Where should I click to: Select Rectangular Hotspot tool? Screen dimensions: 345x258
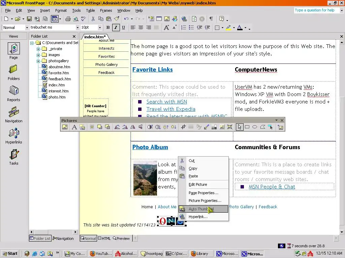(x=247, y=127)
